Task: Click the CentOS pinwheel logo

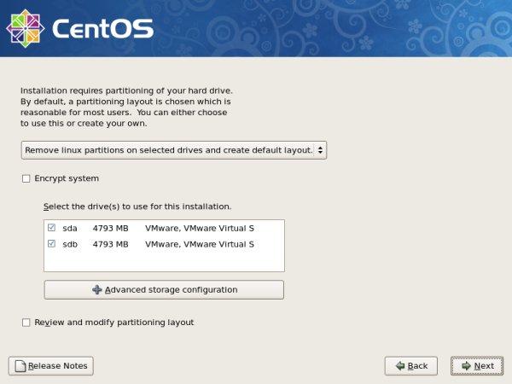Action: coord(25,26)
